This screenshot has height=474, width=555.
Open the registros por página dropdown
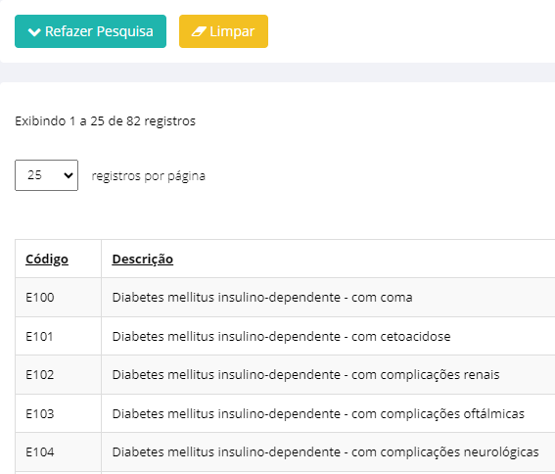point(46,175)
